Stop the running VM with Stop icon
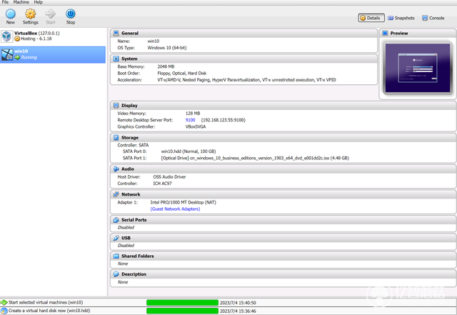457x315 pixels. [x=71, y=14]
